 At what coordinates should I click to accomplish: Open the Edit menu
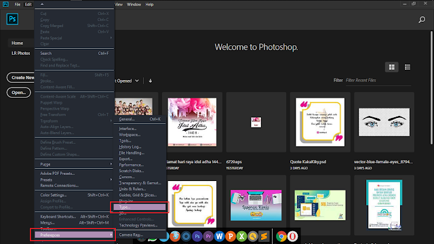[x=28, y=5]
